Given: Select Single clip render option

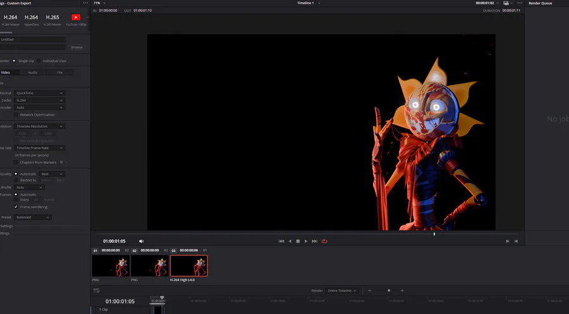Looking at the screenshot, I should click(14, 61).
